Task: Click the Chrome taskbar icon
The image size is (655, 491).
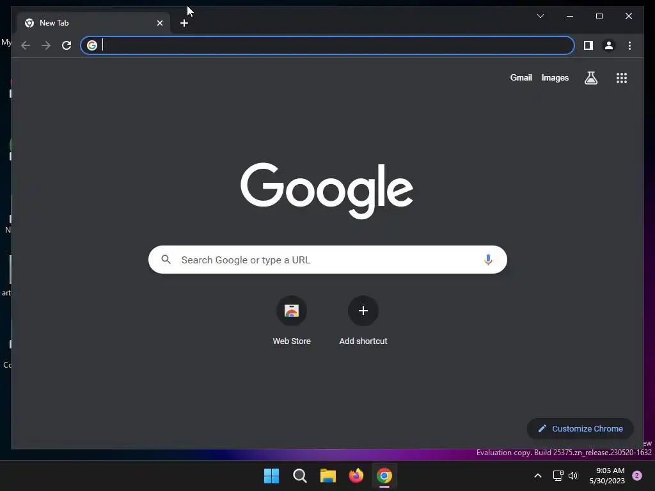Action: point(384,476)
